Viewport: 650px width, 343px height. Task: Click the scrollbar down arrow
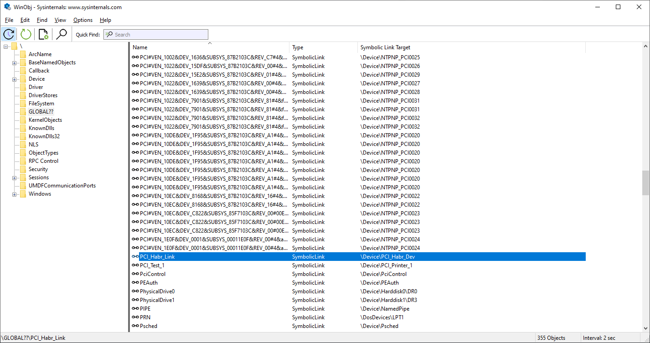(645, 327)
